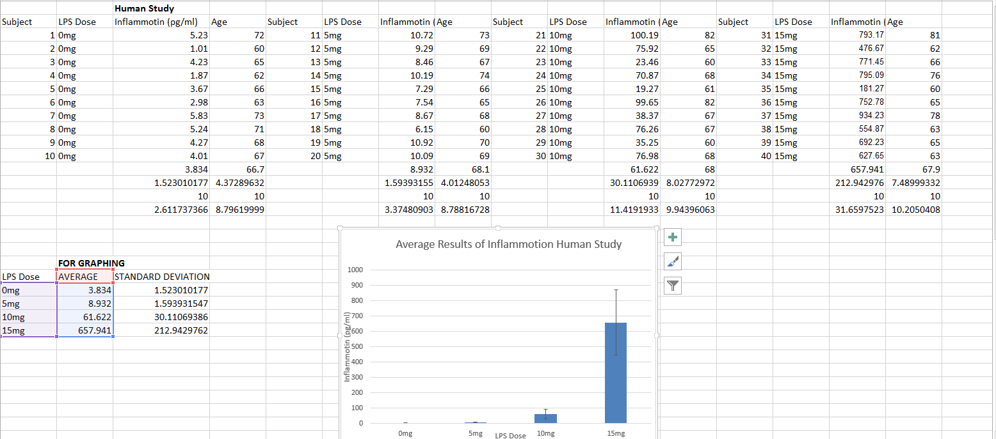Screen dimensions: 996x439
Task: Open the Chart Styles paintbrush button
Action: coord(673,261)
